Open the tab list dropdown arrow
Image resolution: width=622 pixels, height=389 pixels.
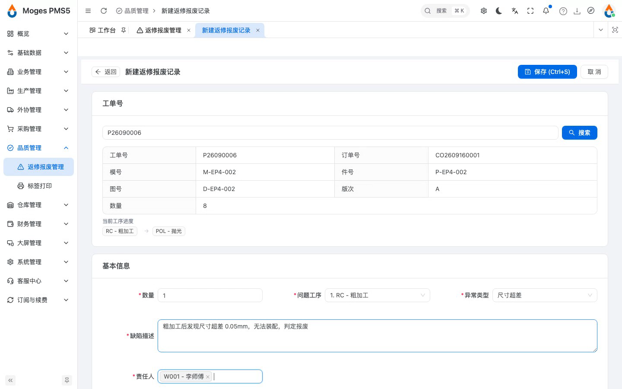click(x=601, y=30)
